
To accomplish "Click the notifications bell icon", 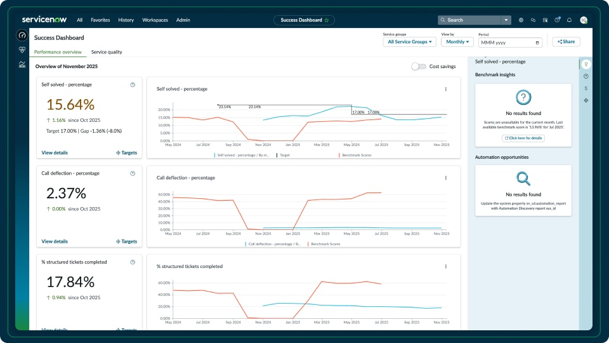I will [x=569, y=20].
